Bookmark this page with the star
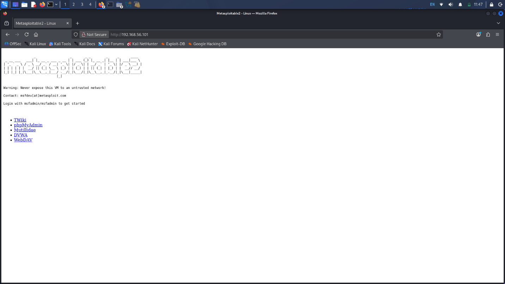This screenshot has height=284, width=505. pyautogui.click(x=439, y=35)
